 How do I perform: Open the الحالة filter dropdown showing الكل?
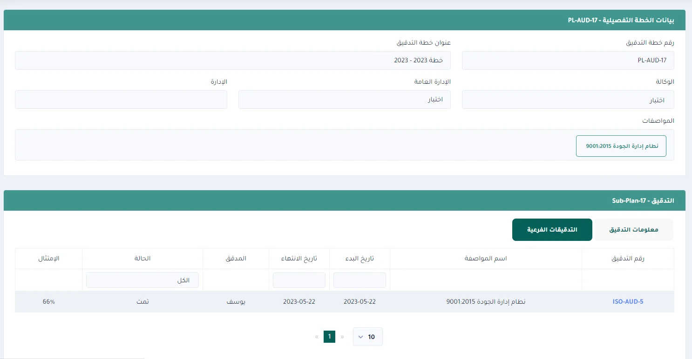pos(142,280)
